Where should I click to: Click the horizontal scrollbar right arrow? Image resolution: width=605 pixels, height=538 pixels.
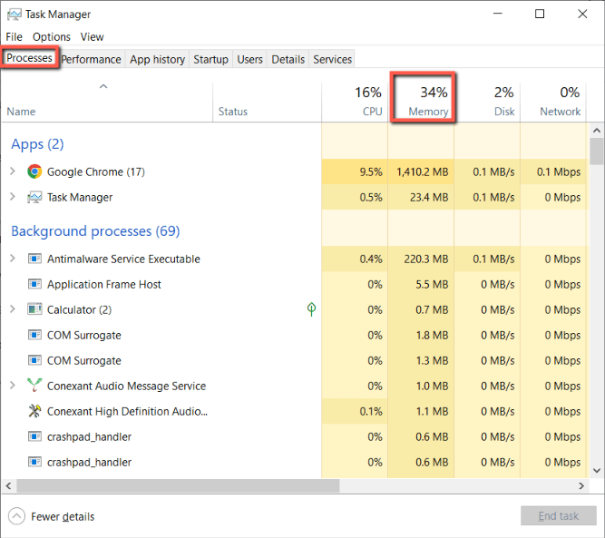(581, 486)
